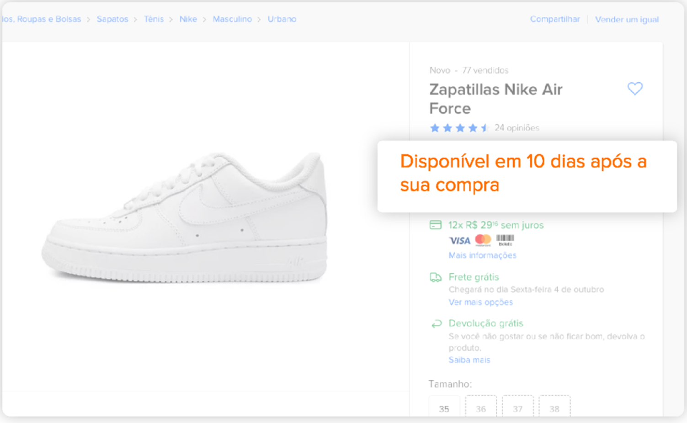The height and width of the screenshot is (423, 687).
Task: Click the free shipping truck icon
Action: [x=436, y=277]
